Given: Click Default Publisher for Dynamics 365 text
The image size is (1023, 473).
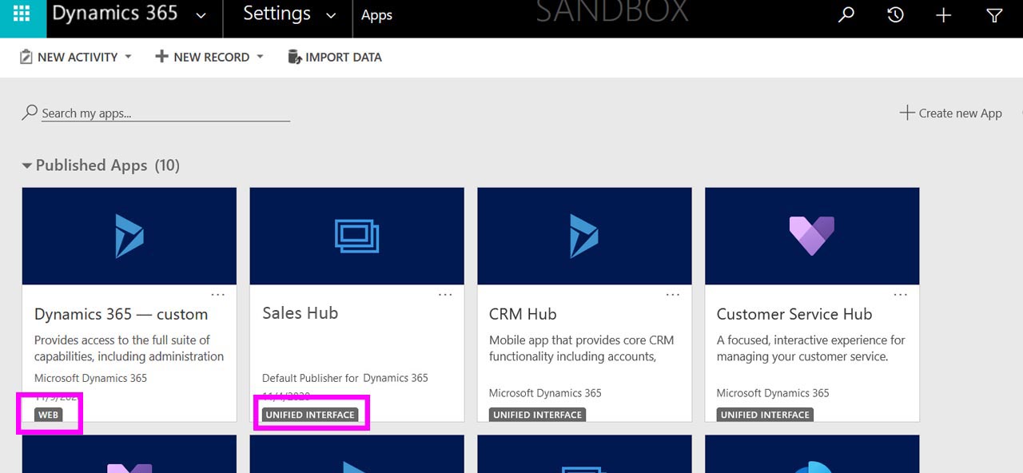Looking at the screenshot, I should click(345, 378).
